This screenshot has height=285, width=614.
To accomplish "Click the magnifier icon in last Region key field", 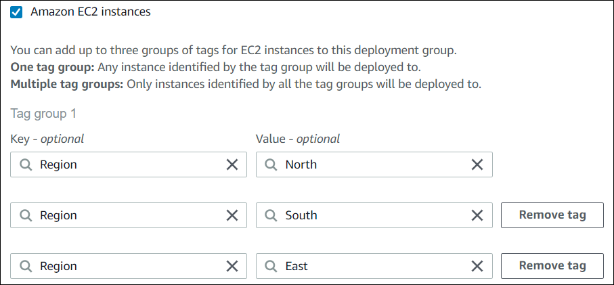I will 26,266.
